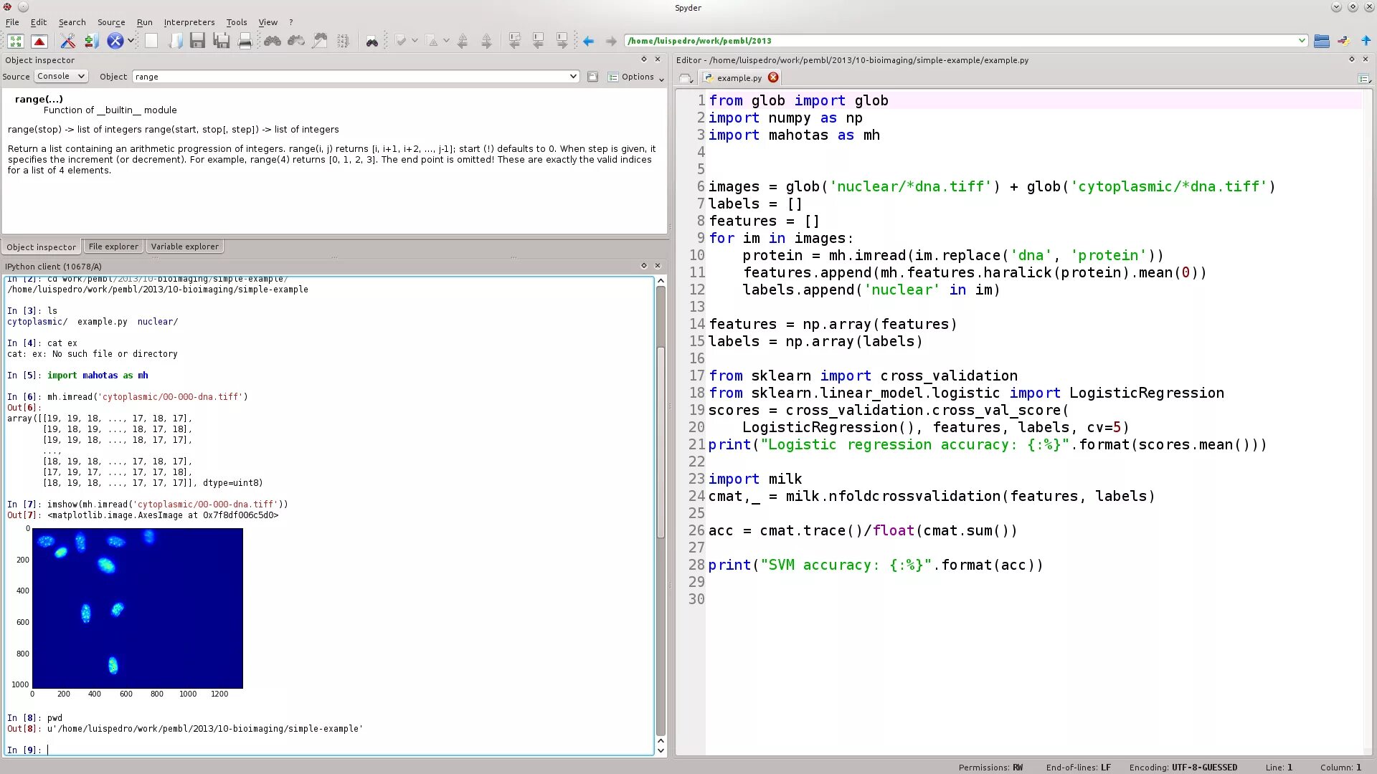1377x774 pixels.
Task: Select the File explorer tab
Action: coord(113,246)
